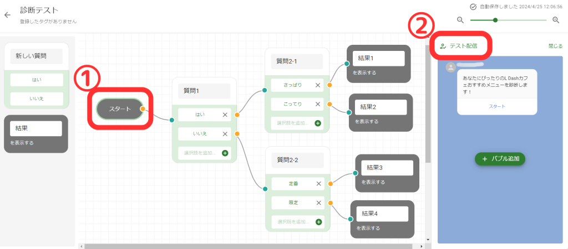Remove the いいえ choice from 質問1
The image size is (568, 249).
click(225, 133)
